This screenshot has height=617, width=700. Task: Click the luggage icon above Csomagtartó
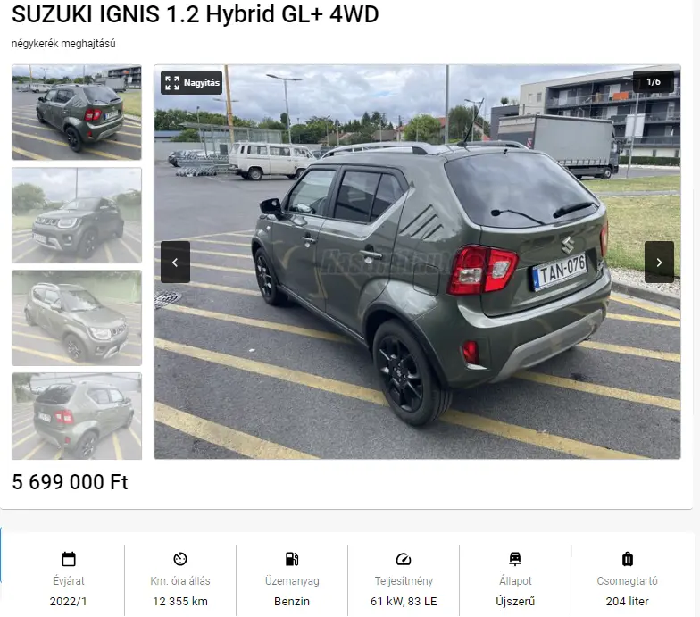pos(627,559)
